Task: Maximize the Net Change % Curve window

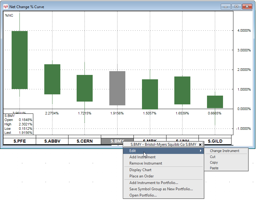Action: [x=236, y=7]
